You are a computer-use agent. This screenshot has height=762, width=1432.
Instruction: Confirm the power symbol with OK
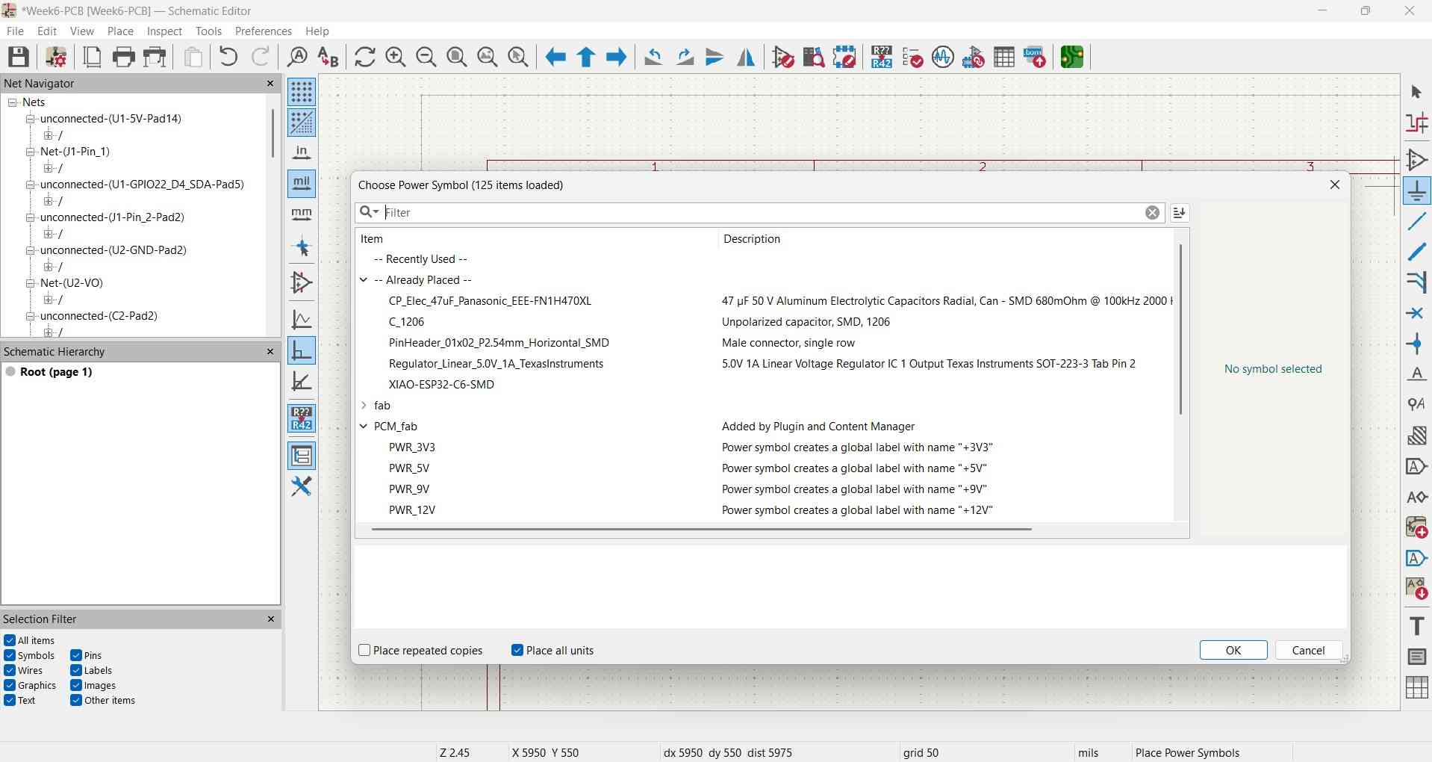click(x=1233, y=651)
